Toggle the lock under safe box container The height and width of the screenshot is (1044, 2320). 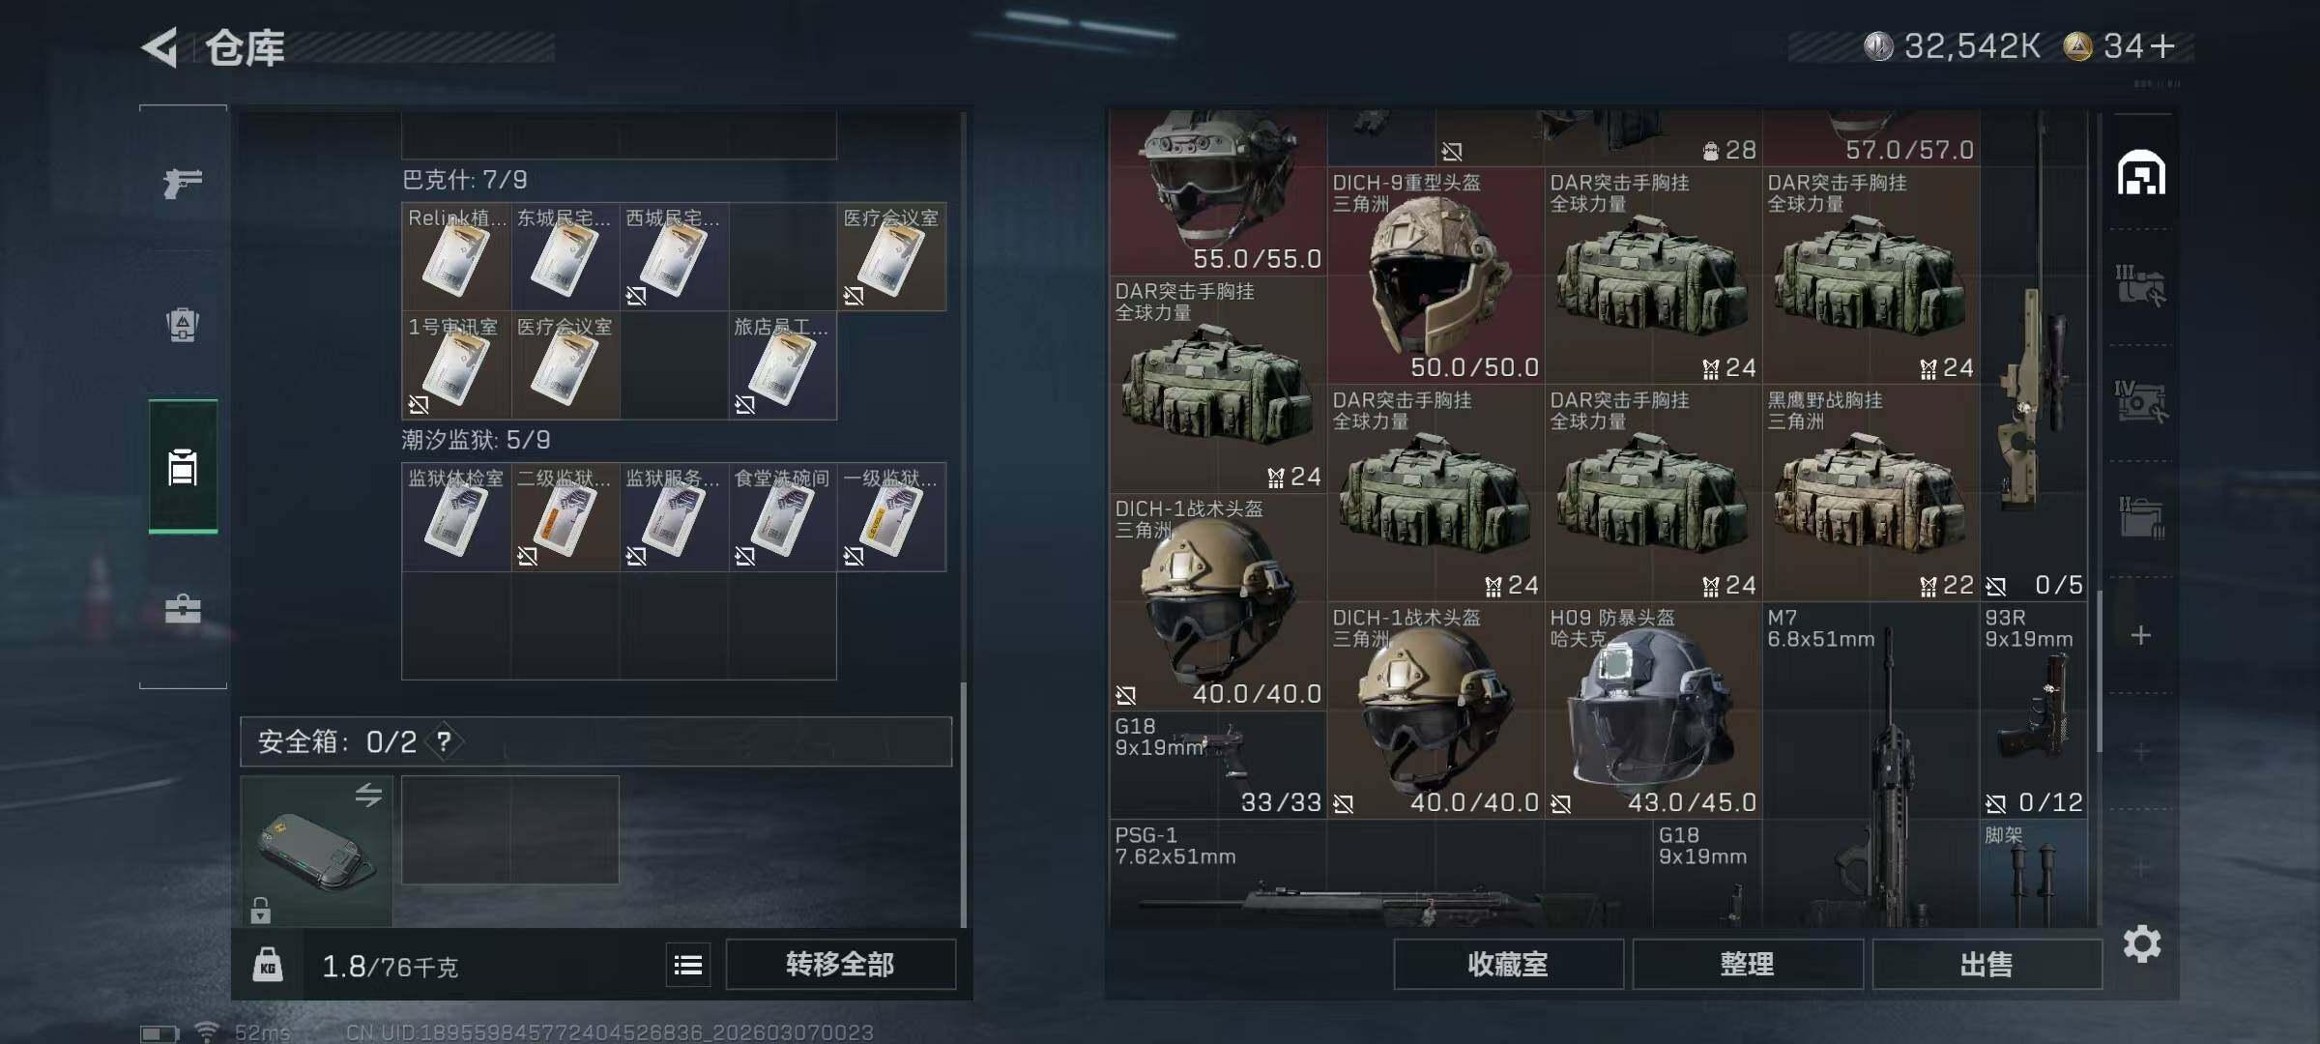tap(260, 911)
